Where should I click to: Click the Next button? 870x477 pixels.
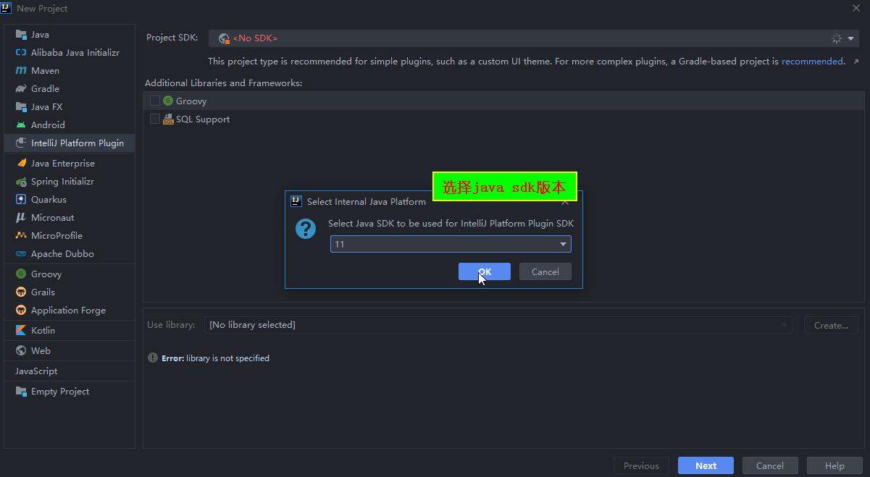click(x=706, y=465)
